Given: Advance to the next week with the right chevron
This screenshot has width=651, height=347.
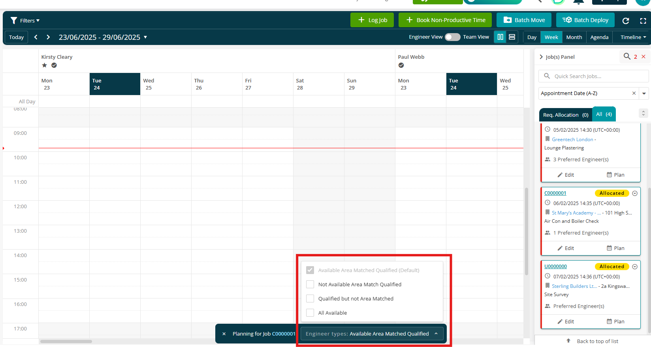Looking at the screenshot, I should pos(48,37).
